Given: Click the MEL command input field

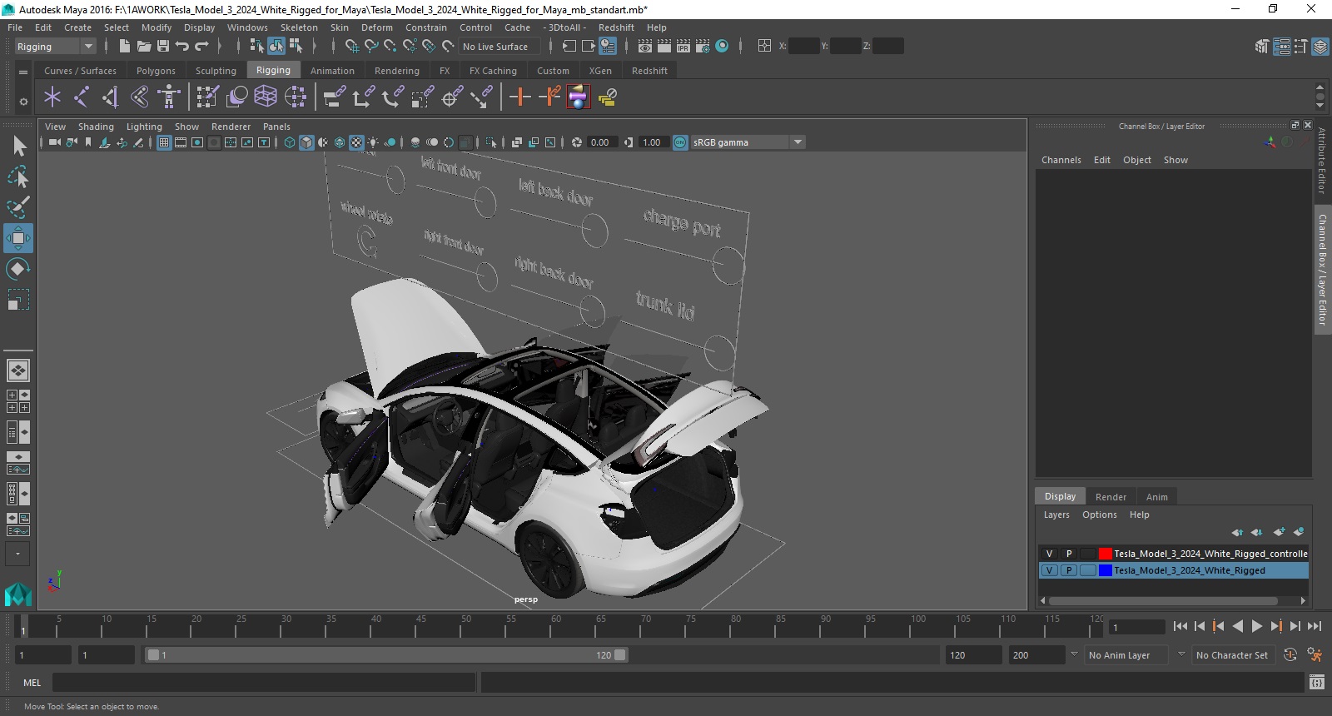Looking at the screenshot, I should tap(264, 683).
